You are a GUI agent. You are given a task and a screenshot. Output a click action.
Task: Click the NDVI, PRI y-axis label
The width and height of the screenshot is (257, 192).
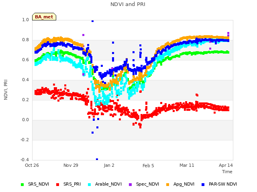[x=6, y=90]
